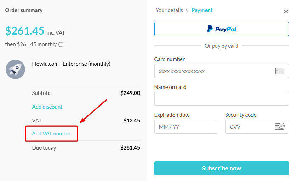Click the info icon beside monthly price
The height and width of the screenshot is (181, 295).
pyautogui.click(x=61, y=44)
